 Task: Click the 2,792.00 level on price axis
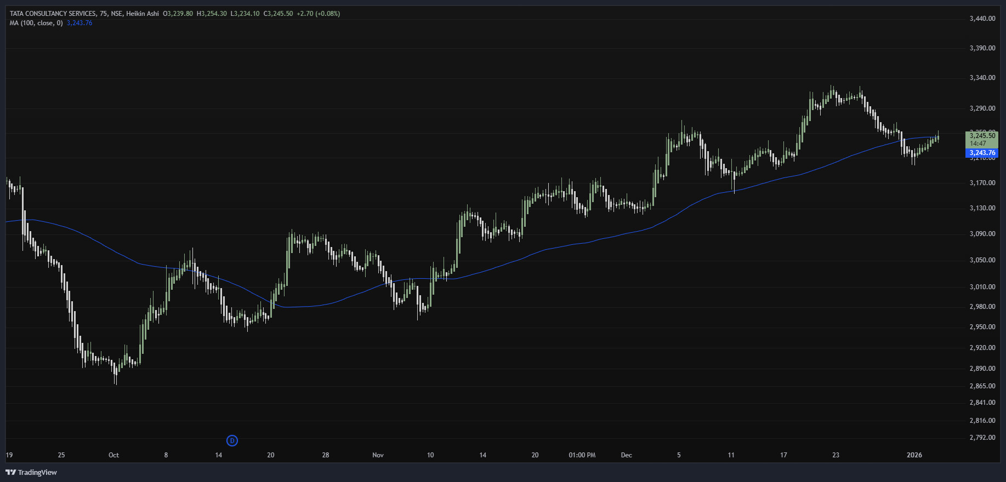982,438
